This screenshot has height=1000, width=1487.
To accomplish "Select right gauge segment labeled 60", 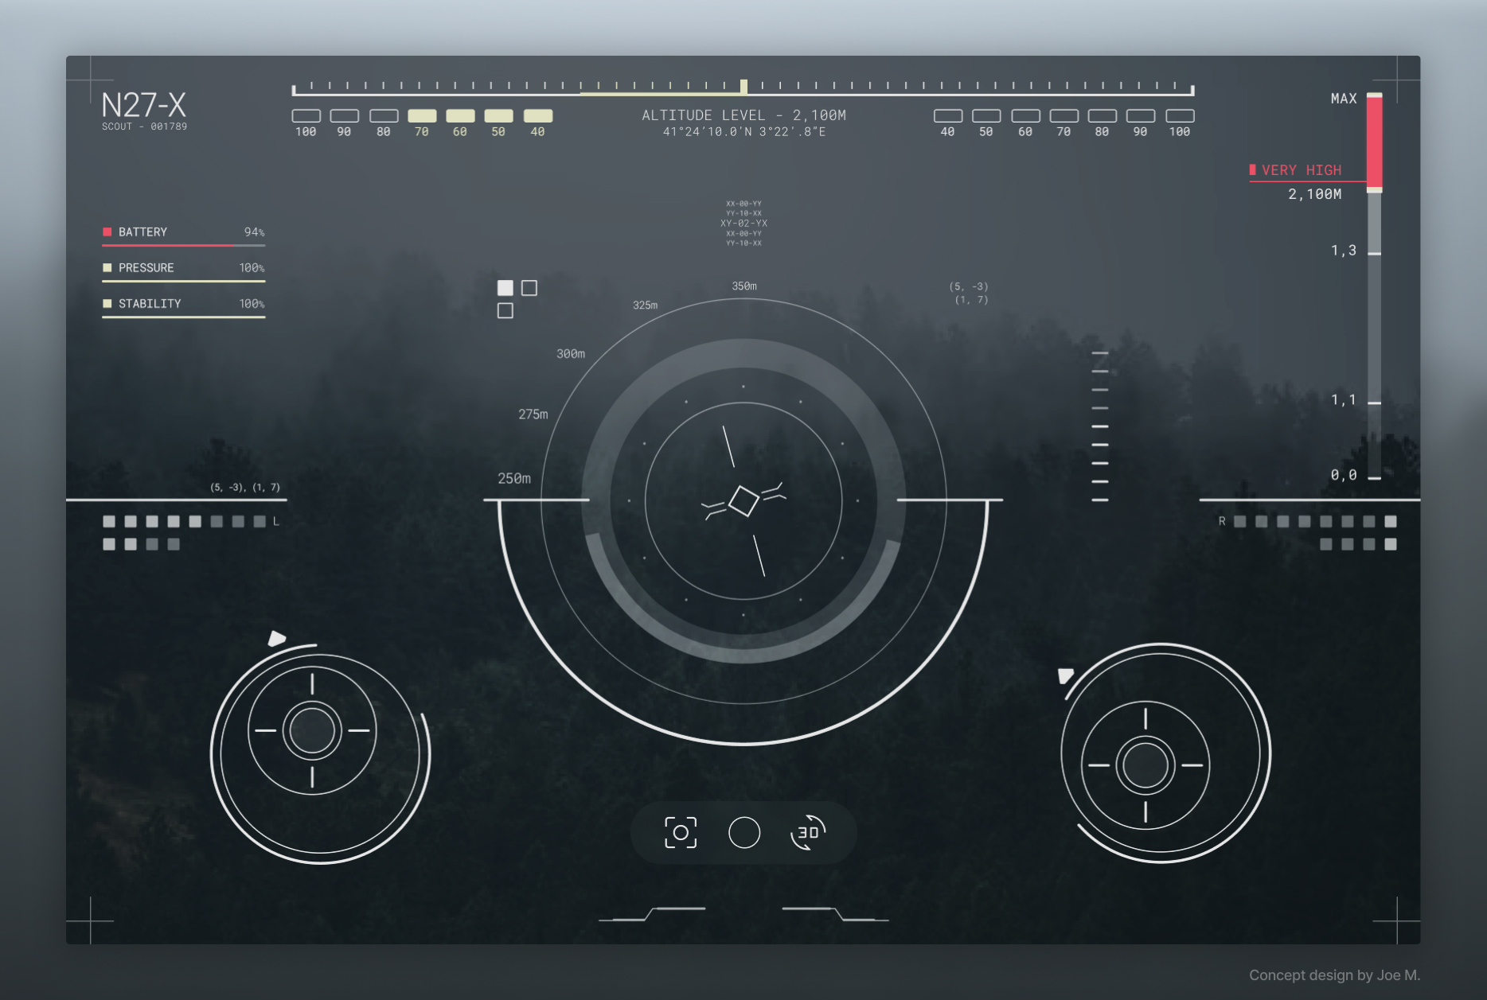I will click(x=1025, y=116).
